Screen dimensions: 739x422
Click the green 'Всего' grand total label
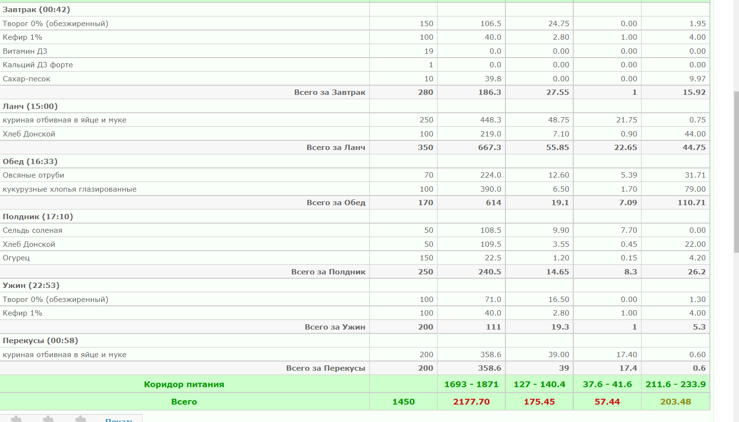coord(184,402)
